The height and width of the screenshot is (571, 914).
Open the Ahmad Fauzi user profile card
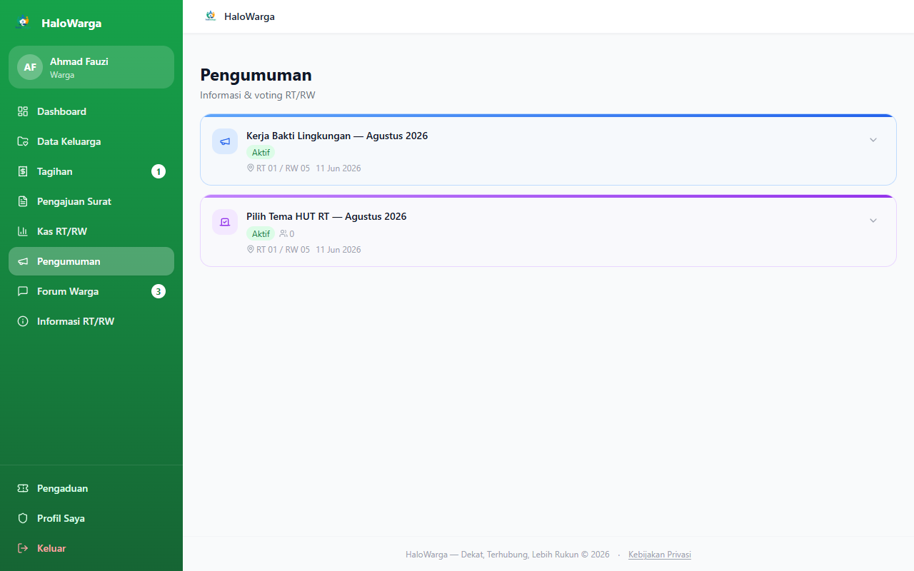pyautogui.click(x=91, y=67)
